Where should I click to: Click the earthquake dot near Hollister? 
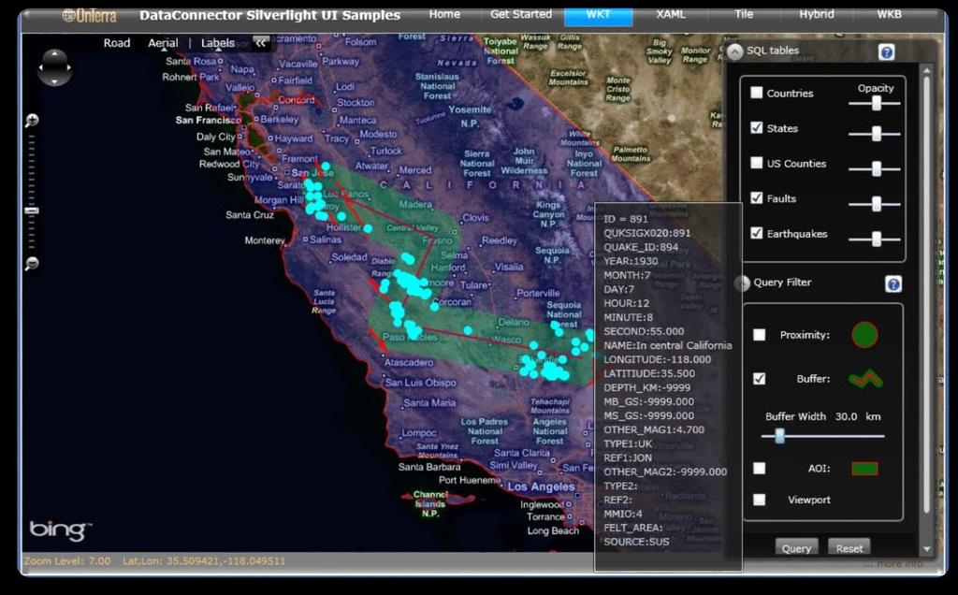pyautogui.click(x=368, y=228)
